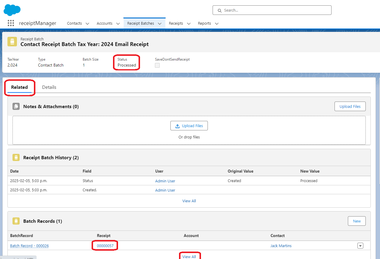Viewport: 380px width, 259px height.
Task: Click the TaxYear value 2,024
Action: [x=12, y=65]
